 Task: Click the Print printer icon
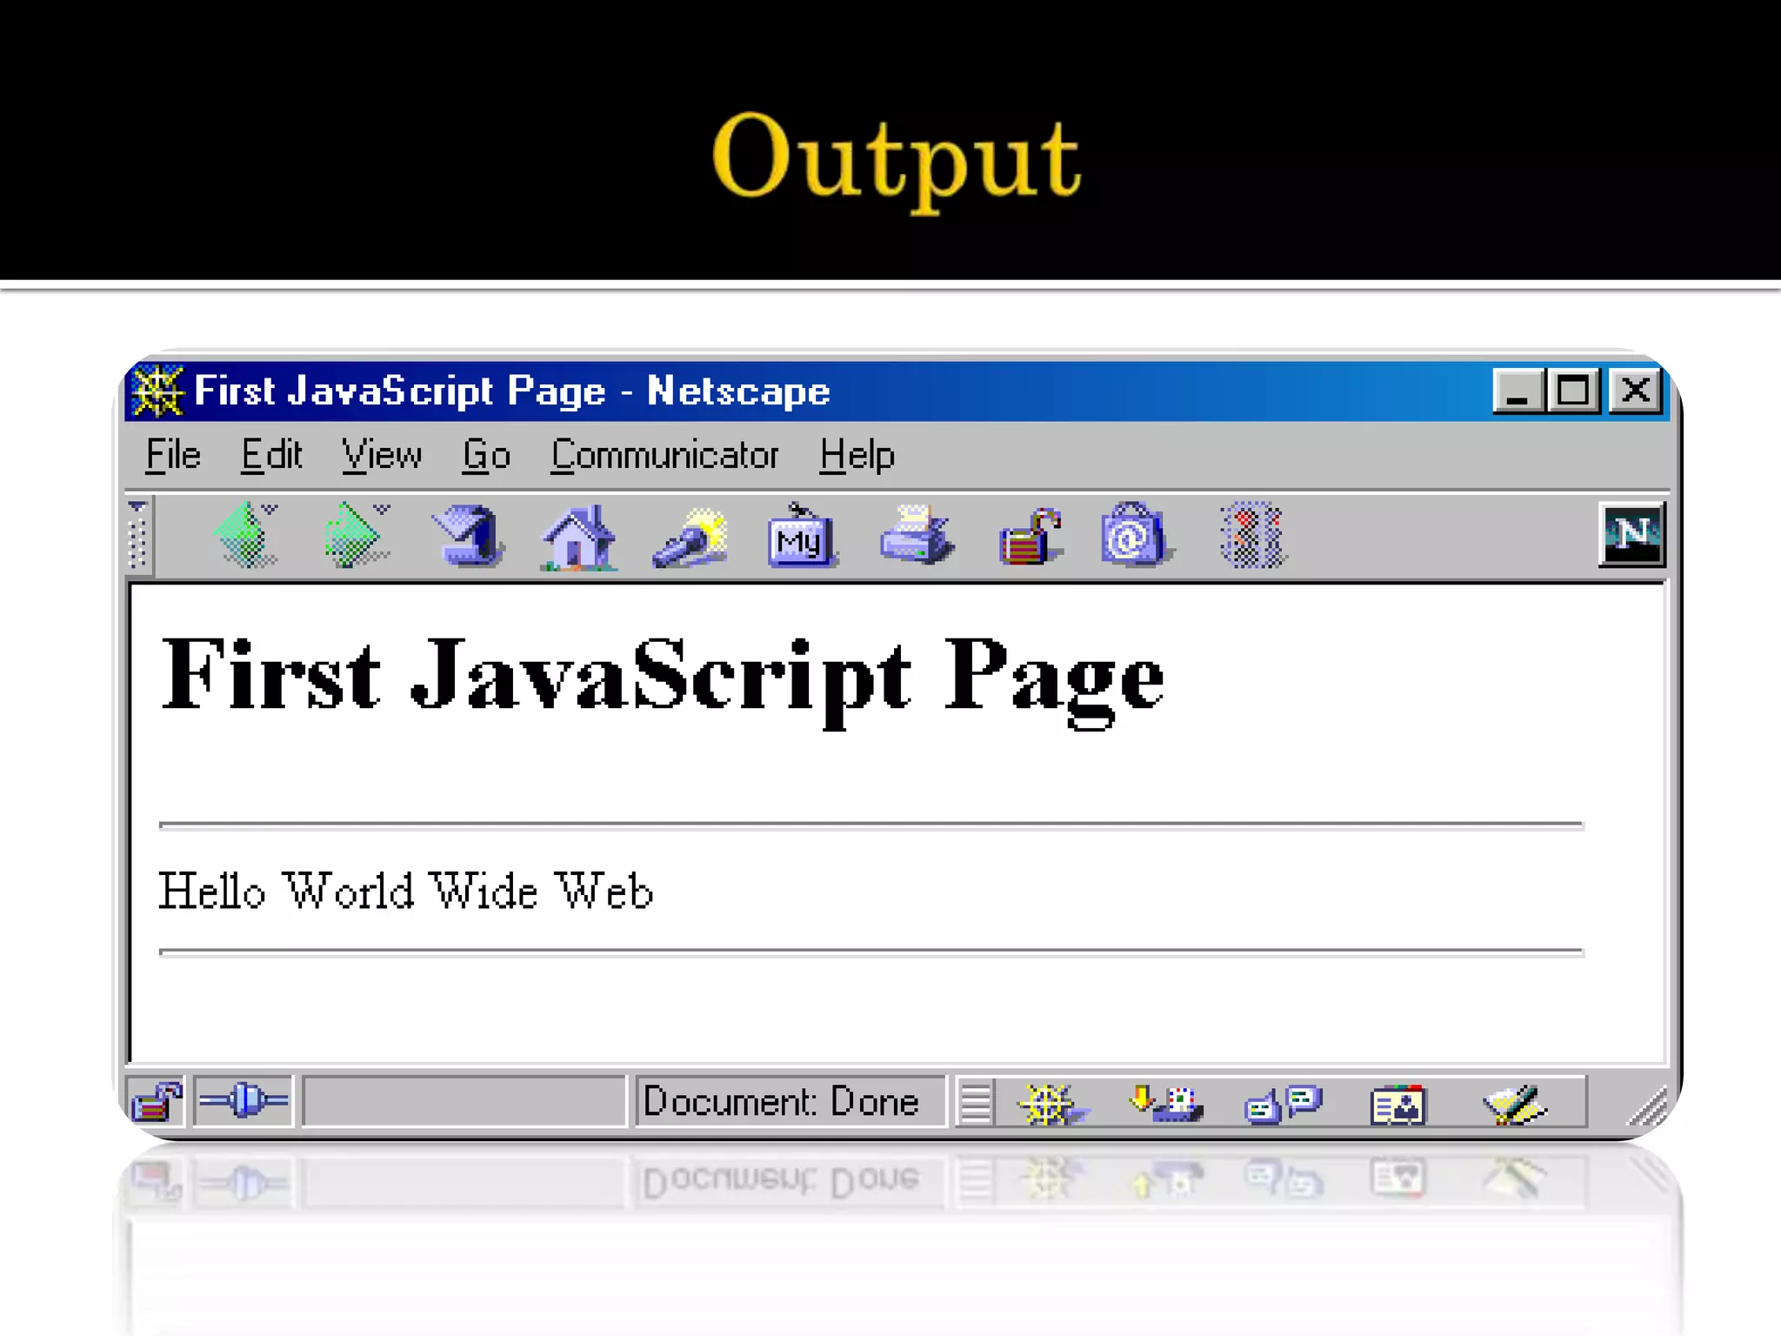click(916, 535)
